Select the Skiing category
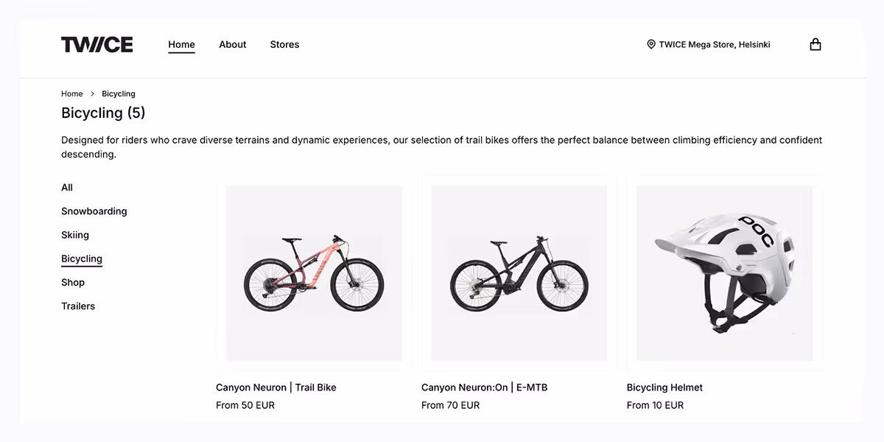The height and width of the screenshot is (442, 884). click(75, 235)
